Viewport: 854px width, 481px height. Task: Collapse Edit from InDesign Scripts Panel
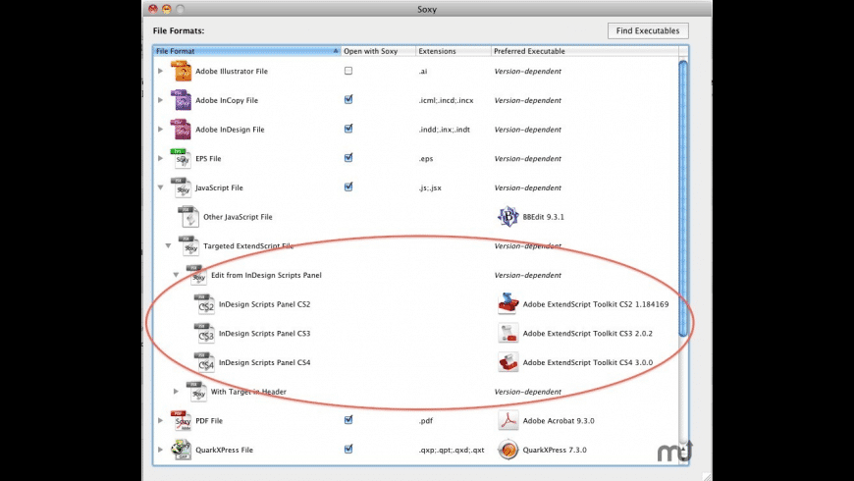pyautogui.click(x=176, y=275)
